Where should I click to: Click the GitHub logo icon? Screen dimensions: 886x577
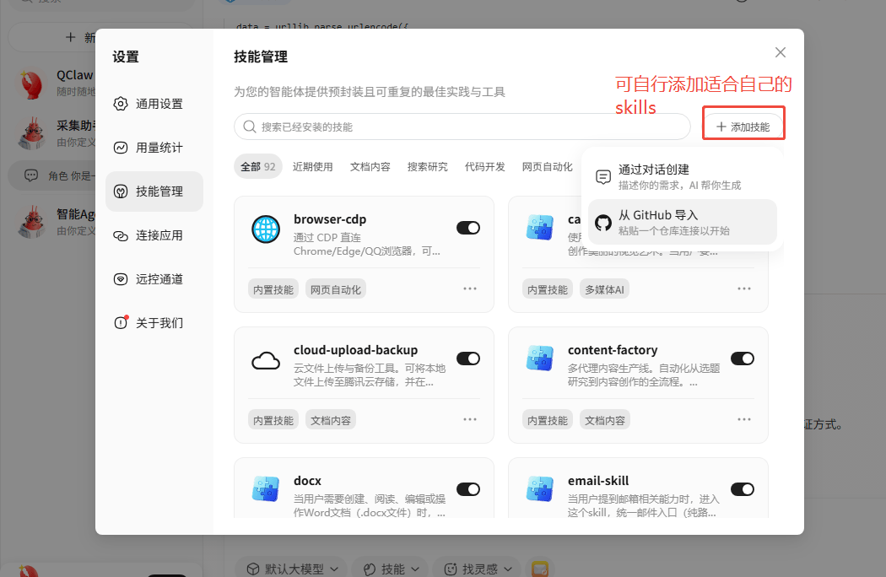603,223
